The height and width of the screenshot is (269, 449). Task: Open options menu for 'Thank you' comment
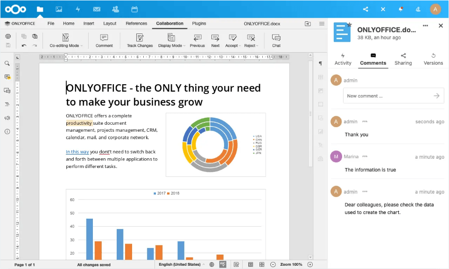click(x=365, y=121)
